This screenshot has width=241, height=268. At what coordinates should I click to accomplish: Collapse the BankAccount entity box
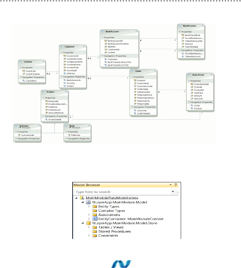point(136,31)
